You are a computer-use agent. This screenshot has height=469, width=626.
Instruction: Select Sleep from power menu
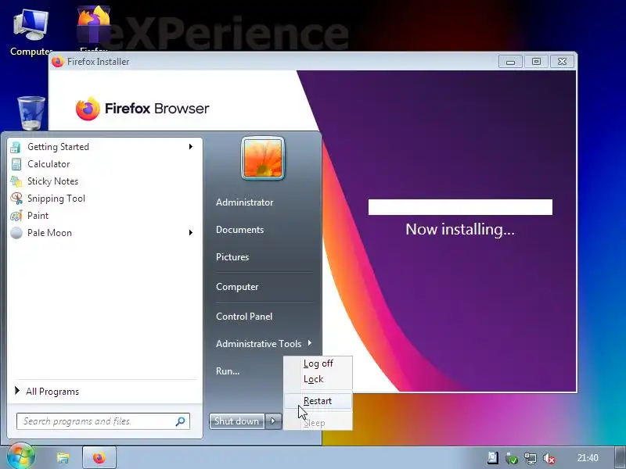[318, 423]
